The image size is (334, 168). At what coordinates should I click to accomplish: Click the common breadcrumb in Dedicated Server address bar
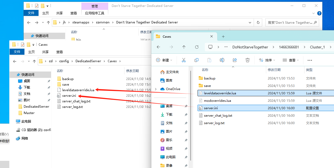pyautogui.click(x=103, y=22)
